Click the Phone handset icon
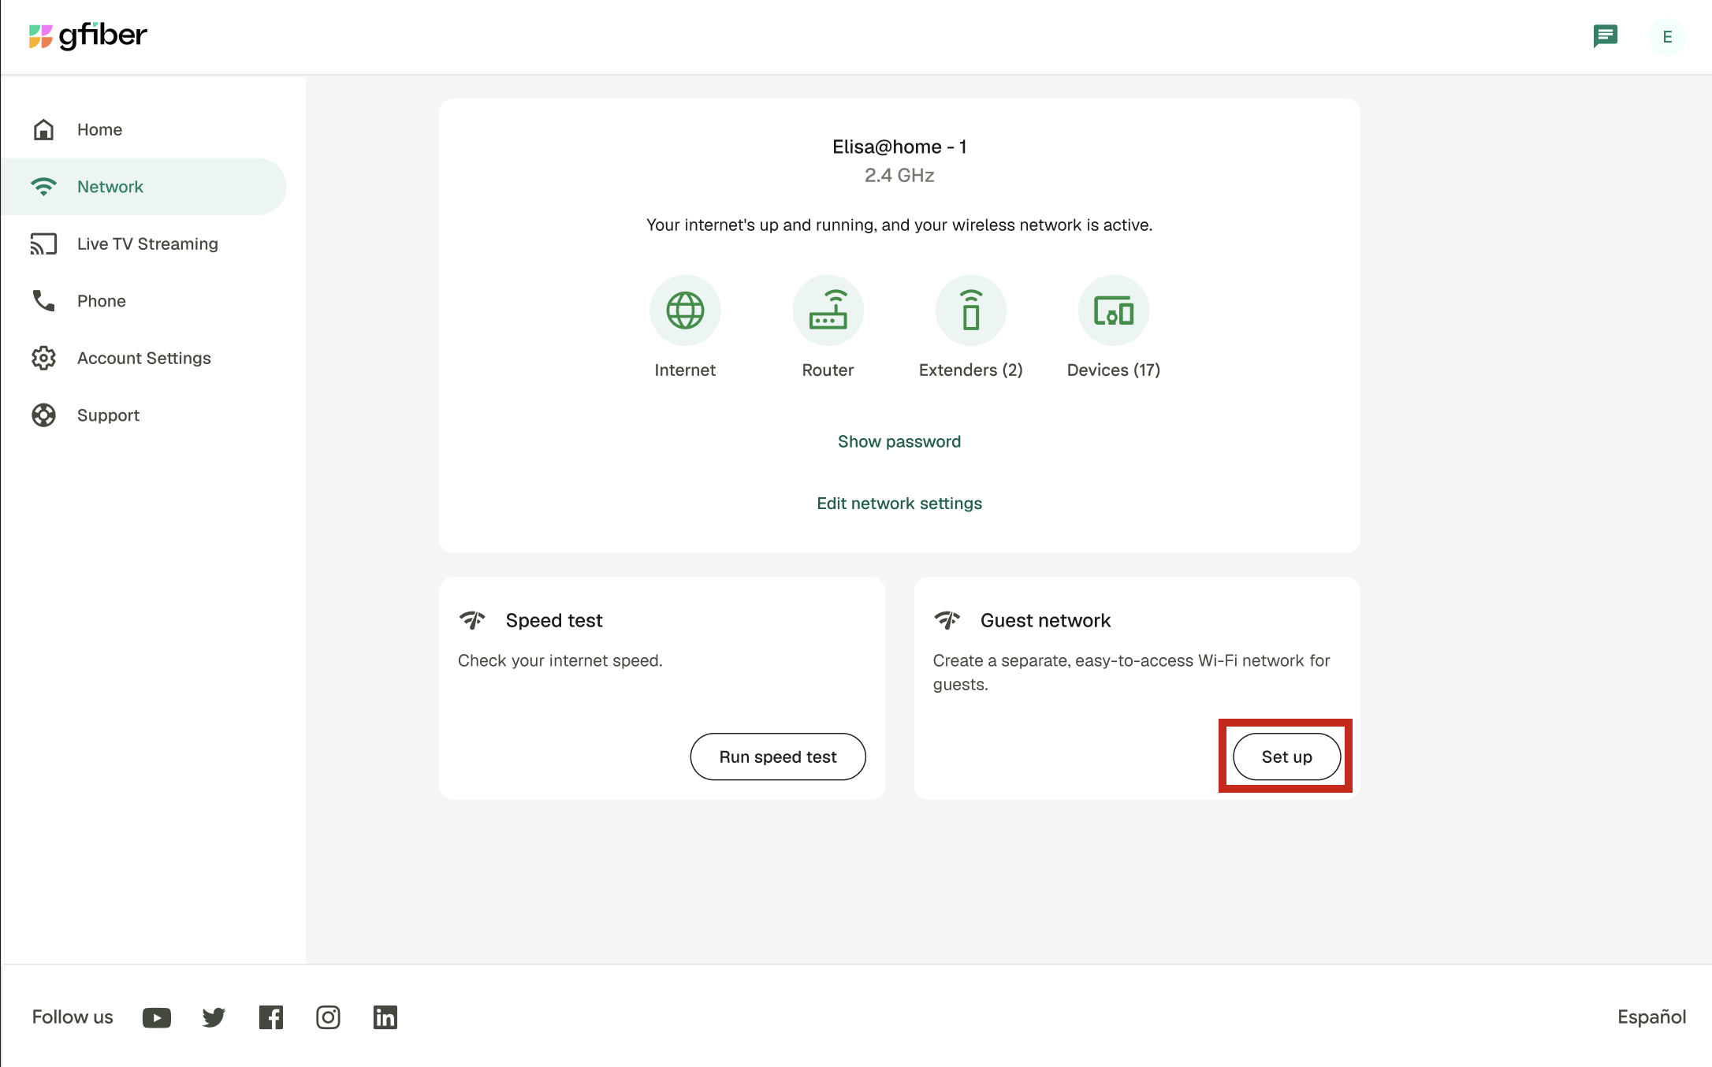 [43, 301]
